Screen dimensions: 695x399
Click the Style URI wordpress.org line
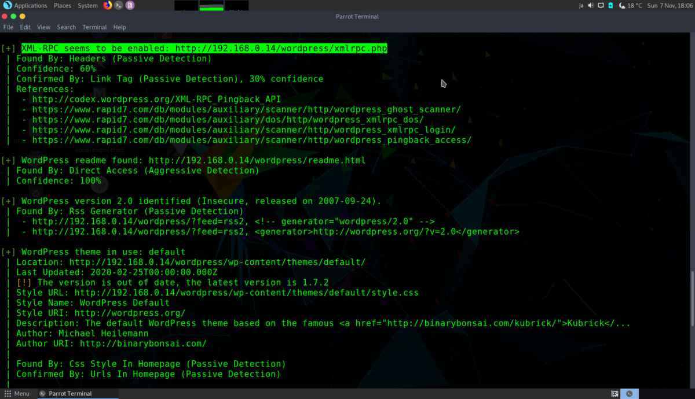coord(101,313)
